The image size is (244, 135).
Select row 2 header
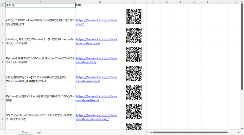click(2, 17)
